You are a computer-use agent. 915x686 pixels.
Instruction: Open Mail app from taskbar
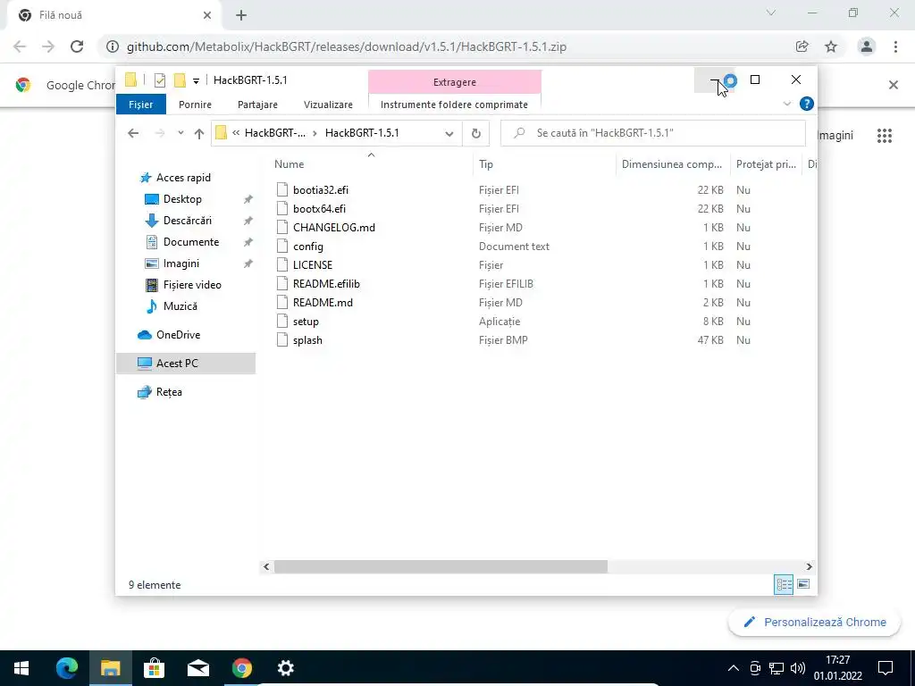(197, 668)
